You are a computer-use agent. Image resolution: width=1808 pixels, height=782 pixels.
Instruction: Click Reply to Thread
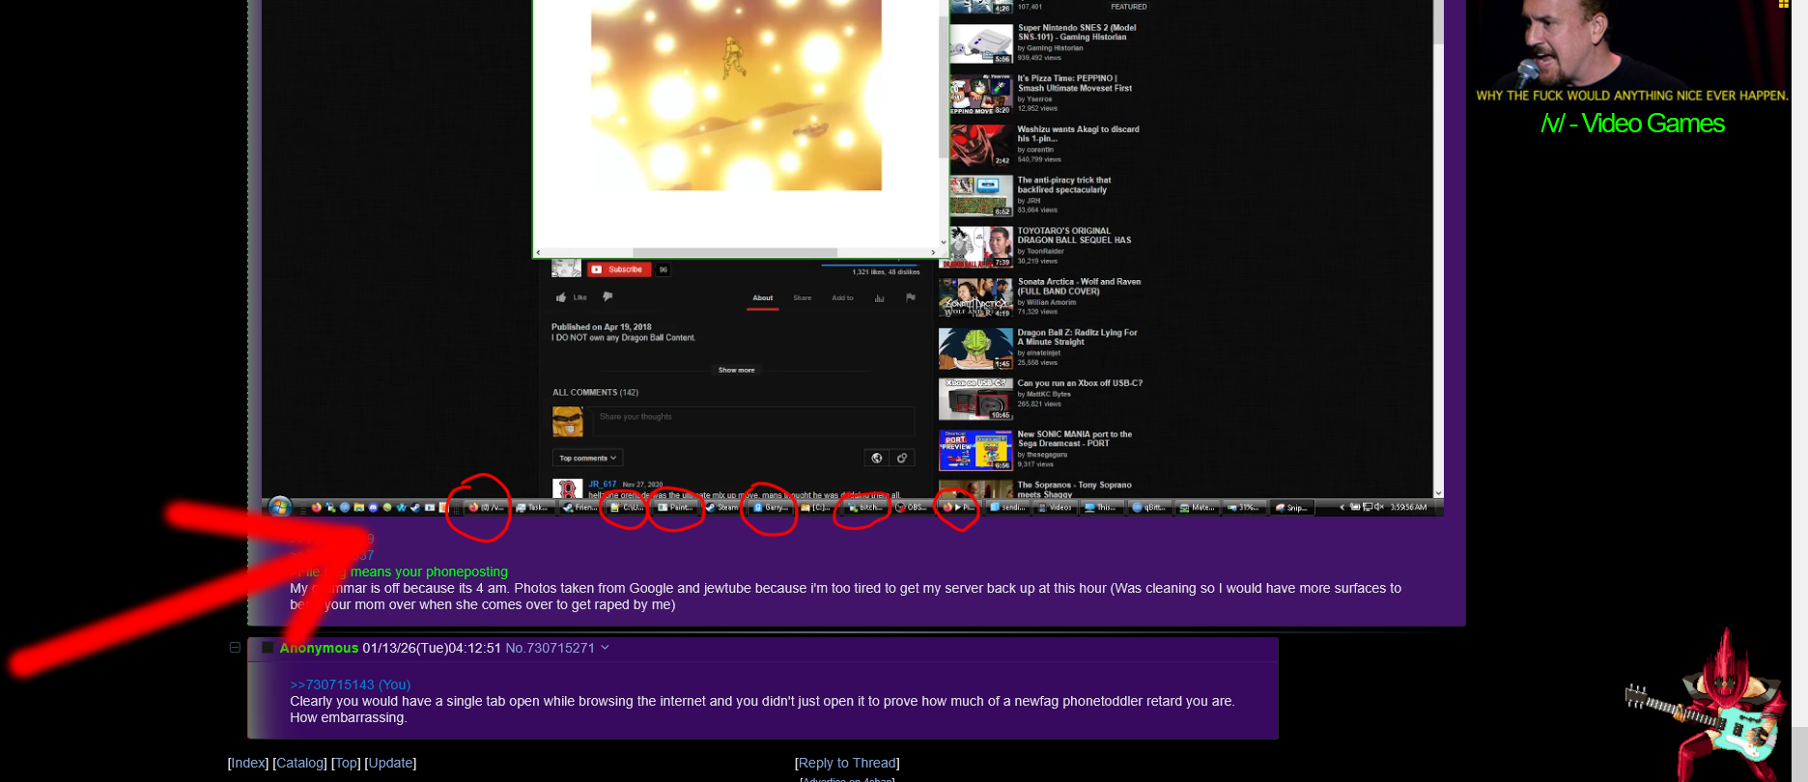click(x=847, y=763)
